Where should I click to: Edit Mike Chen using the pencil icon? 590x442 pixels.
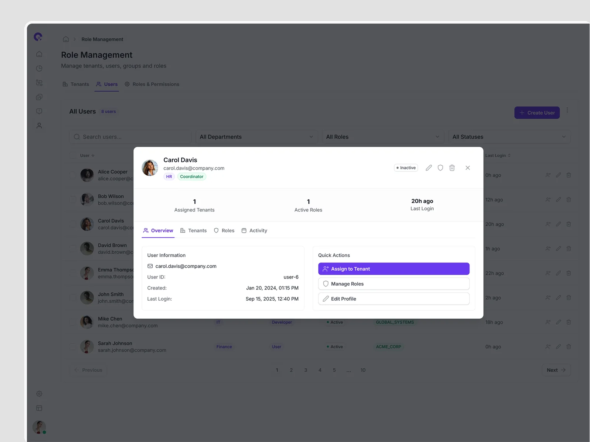558,322
